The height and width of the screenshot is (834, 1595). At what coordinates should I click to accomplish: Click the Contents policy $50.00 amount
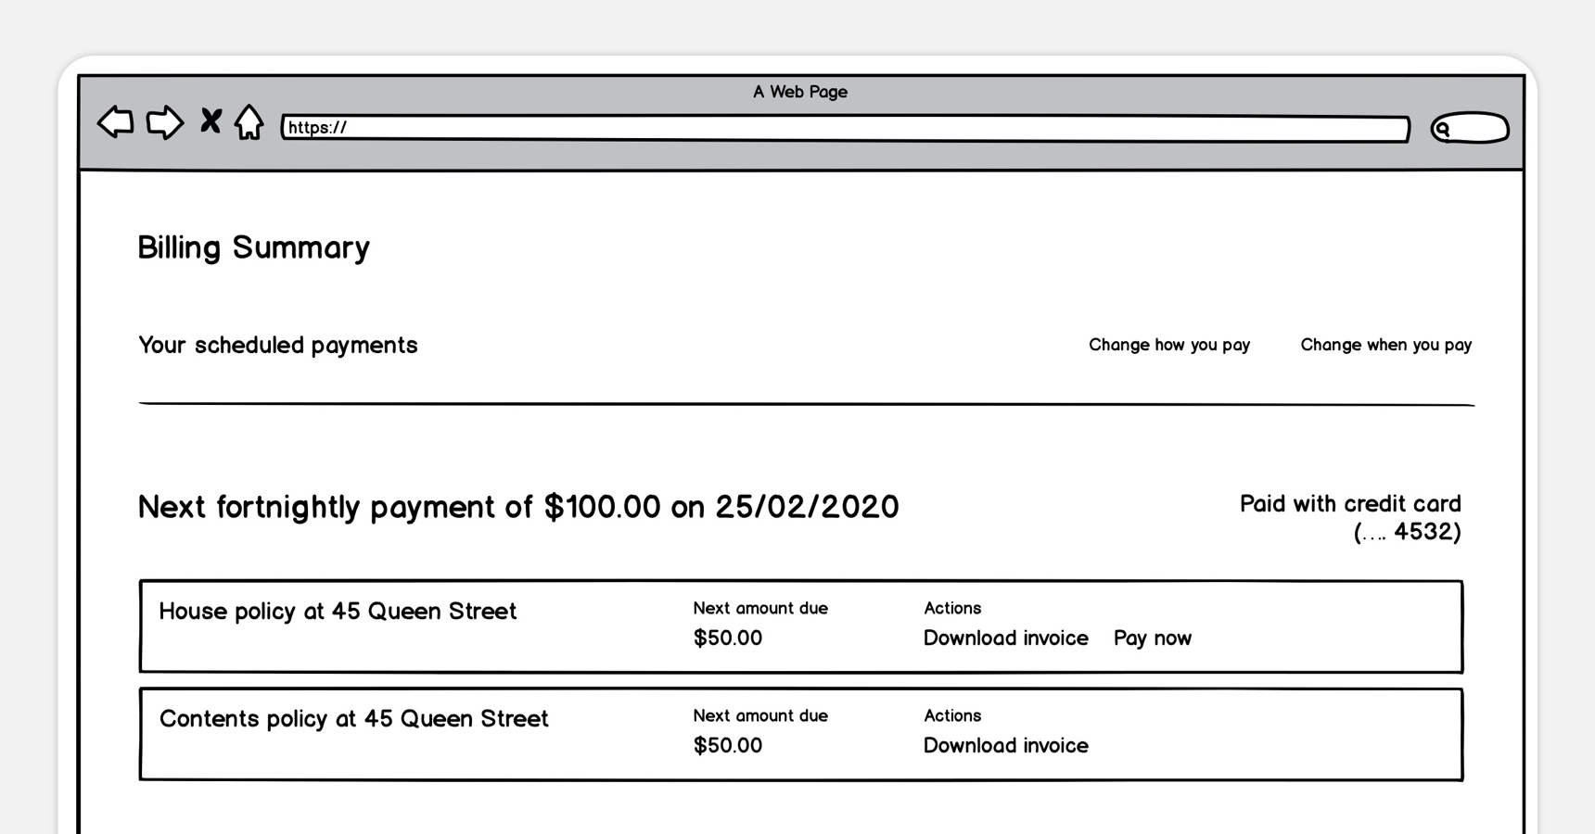tap(727, 746)
